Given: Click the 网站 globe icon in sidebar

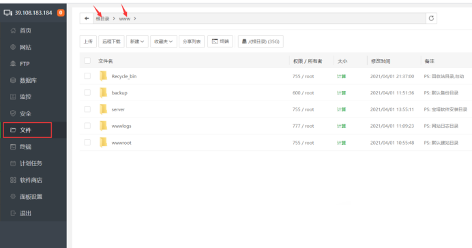Looking at the screenshot, I should pyautogui.click(x=13, y=47).
